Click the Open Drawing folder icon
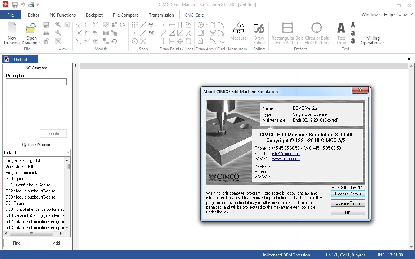 coord(31,28)
